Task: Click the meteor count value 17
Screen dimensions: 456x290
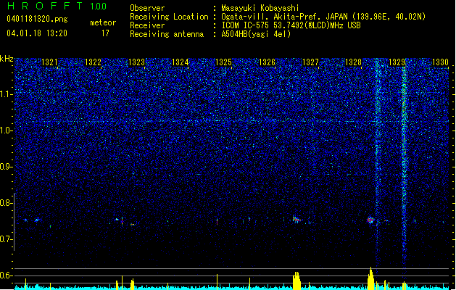Action: pos(105,33)
